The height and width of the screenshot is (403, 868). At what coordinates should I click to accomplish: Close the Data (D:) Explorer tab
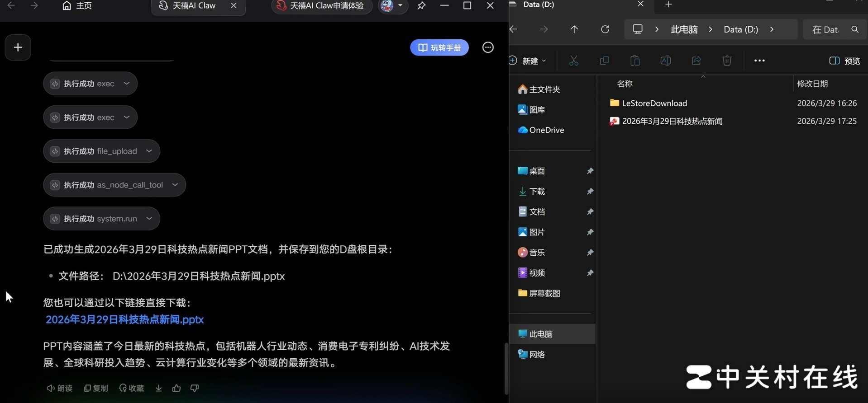click(x=640, y=4)
